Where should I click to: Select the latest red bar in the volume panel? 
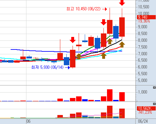[x=122, y=97]
